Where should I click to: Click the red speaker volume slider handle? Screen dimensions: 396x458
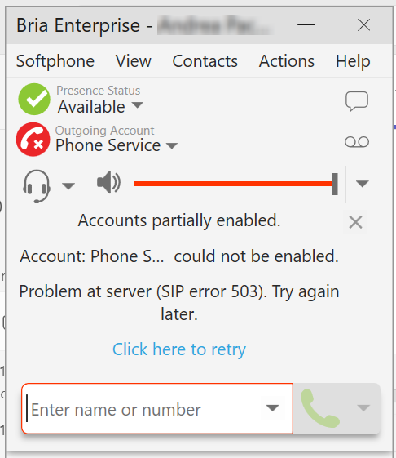(335, 184)
